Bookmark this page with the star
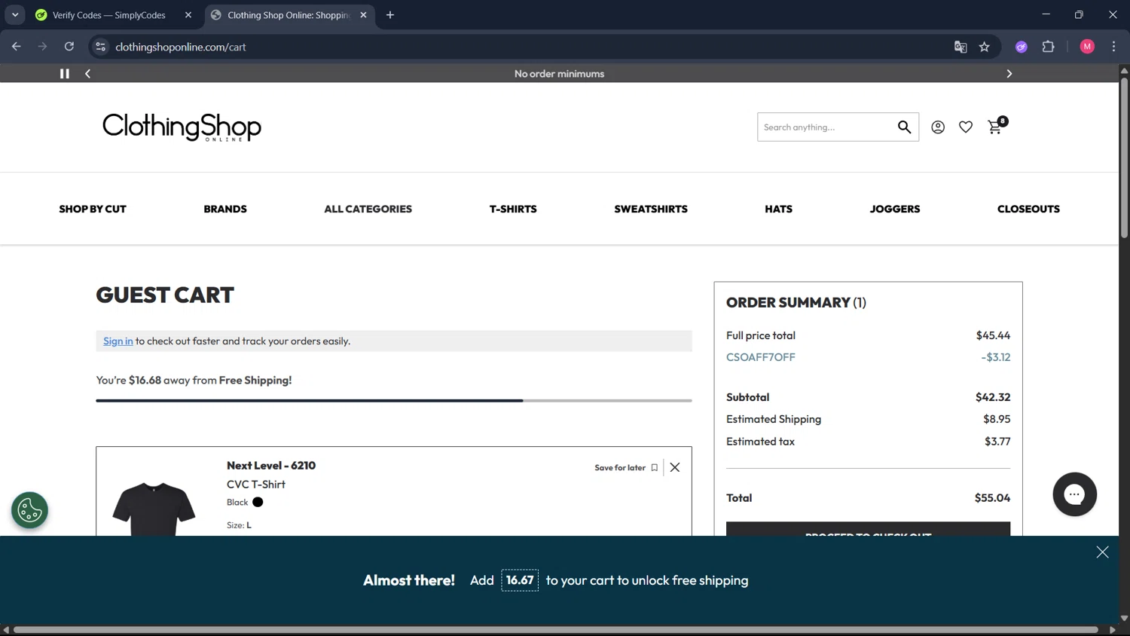The height and width of the screenshot is (636, 1130). (x=985, y=47)
